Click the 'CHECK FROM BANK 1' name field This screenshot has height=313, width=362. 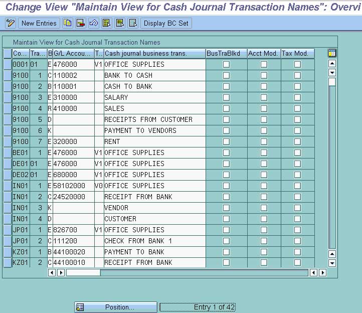point(155,241)
